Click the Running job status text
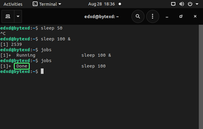 coord(26,55)
